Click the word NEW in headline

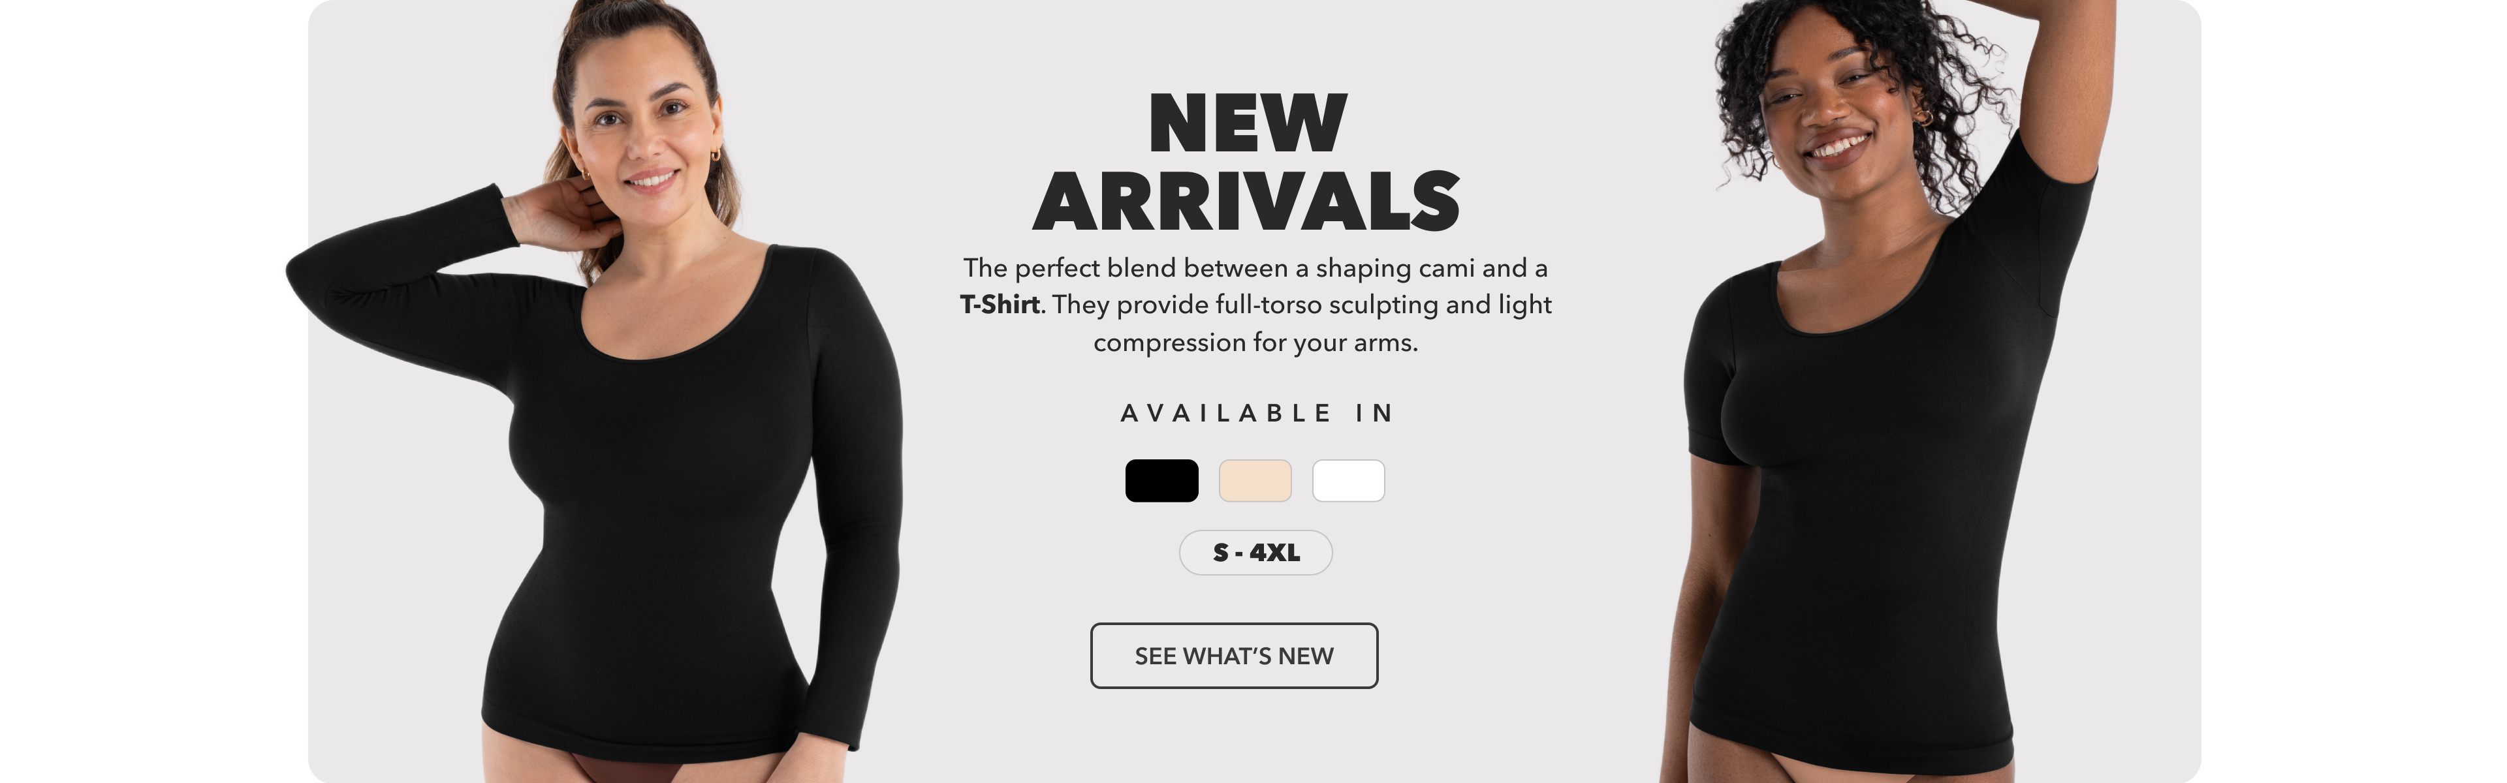1248,123
